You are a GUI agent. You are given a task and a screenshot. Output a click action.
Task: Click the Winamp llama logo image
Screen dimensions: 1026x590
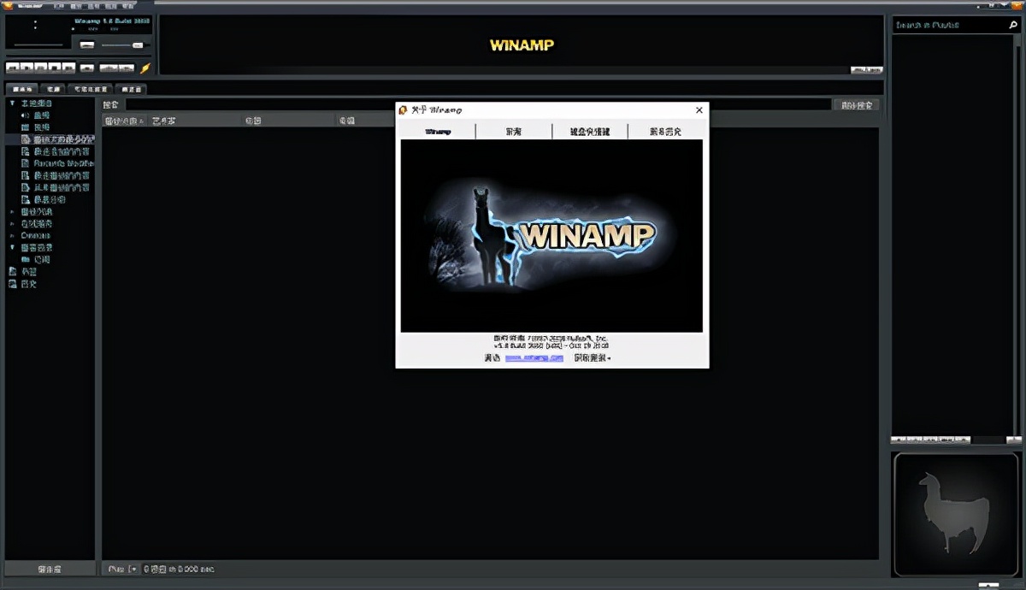tap(551, 236)
